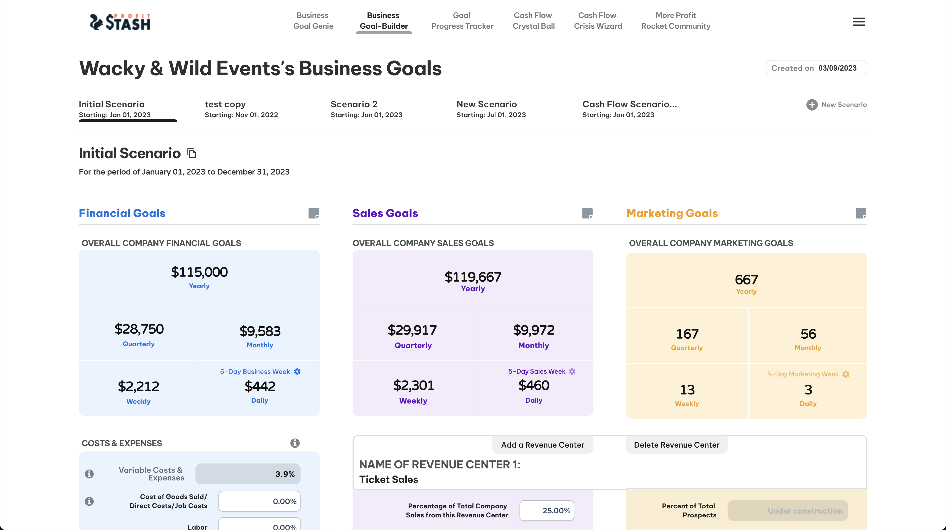This screenshot has height=530, width=946.
Task: Open the Marketing Goals note icon
Action: click(x=861, y=213)
